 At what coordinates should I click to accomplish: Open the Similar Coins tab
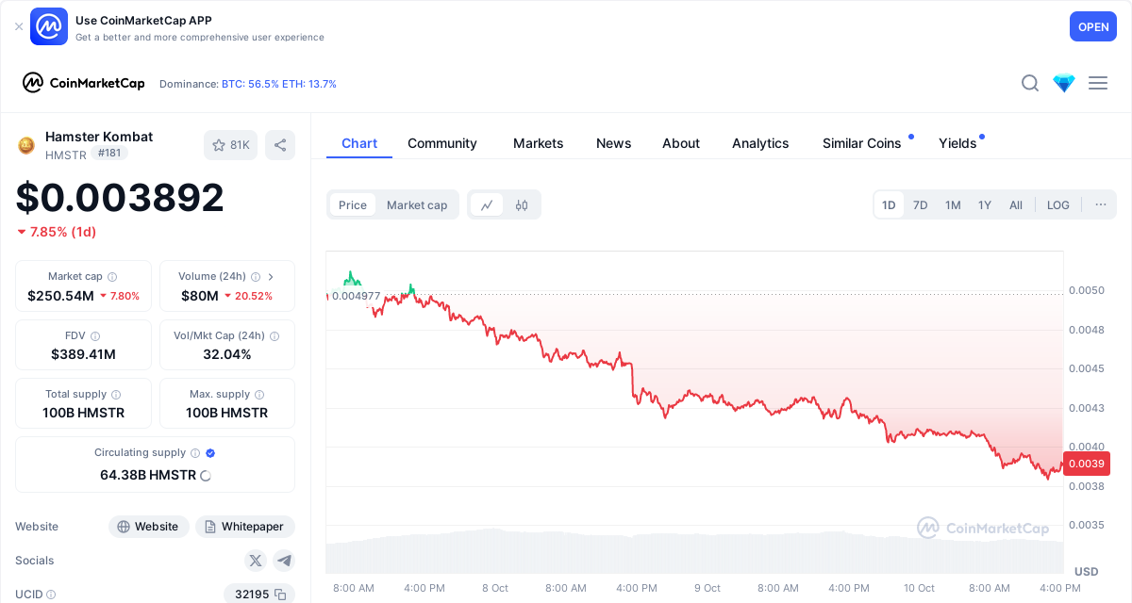(862, 143)
